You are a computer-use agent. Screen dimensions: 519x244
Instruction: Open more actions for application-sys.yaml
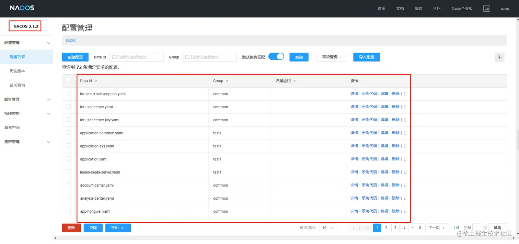(405, 146)
